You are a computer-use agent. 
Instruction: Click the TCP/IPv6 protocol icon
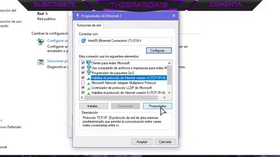[x=88, y=93]
